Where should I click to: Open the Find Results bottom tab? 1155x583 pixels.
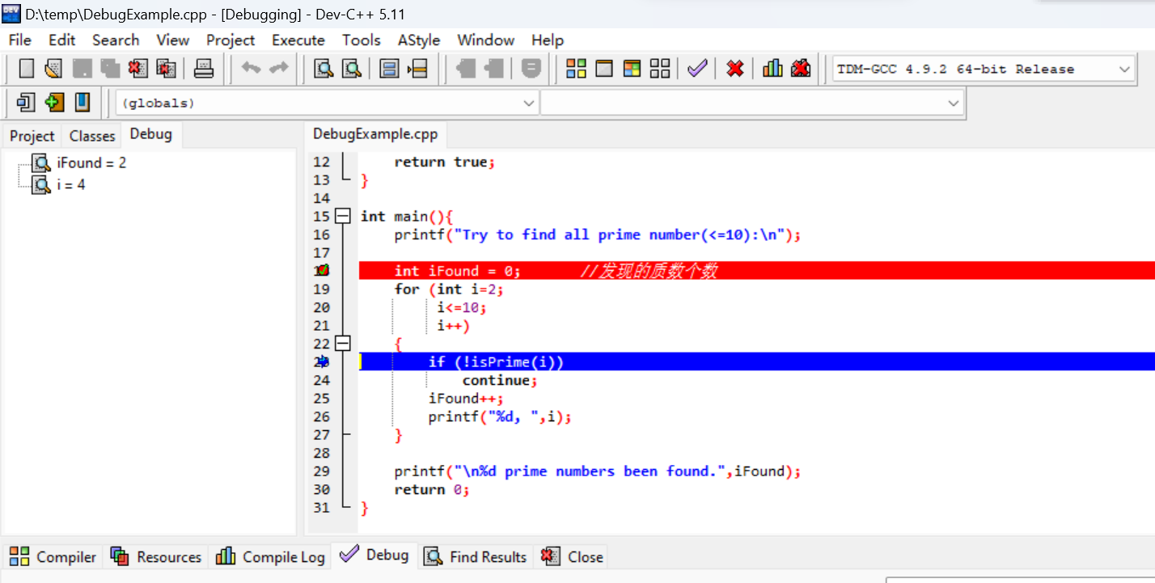[x=476, y=556]
